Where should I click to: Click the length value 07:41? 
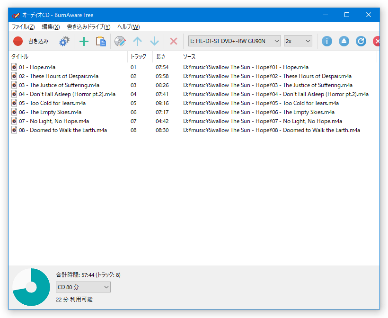(162, 94)
